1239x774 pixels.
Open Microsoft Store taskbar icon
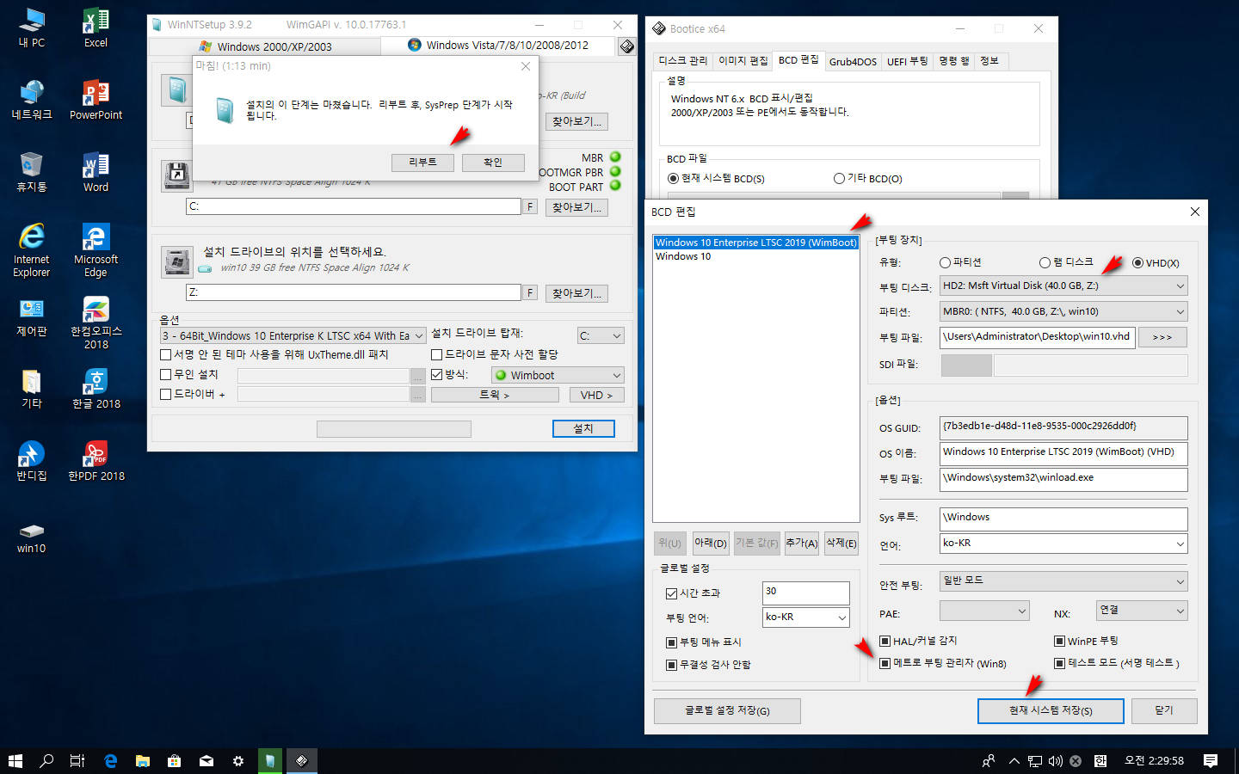(x=174, y=760)
